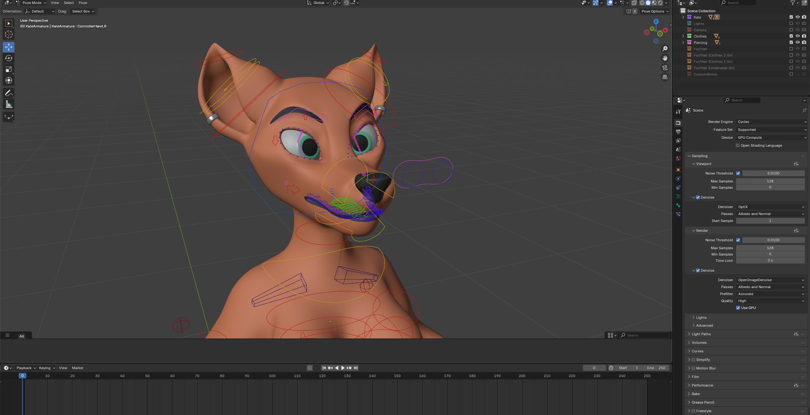Select the Move tool
The width and height of the screenshot is (810, 415).
point(8,47)
